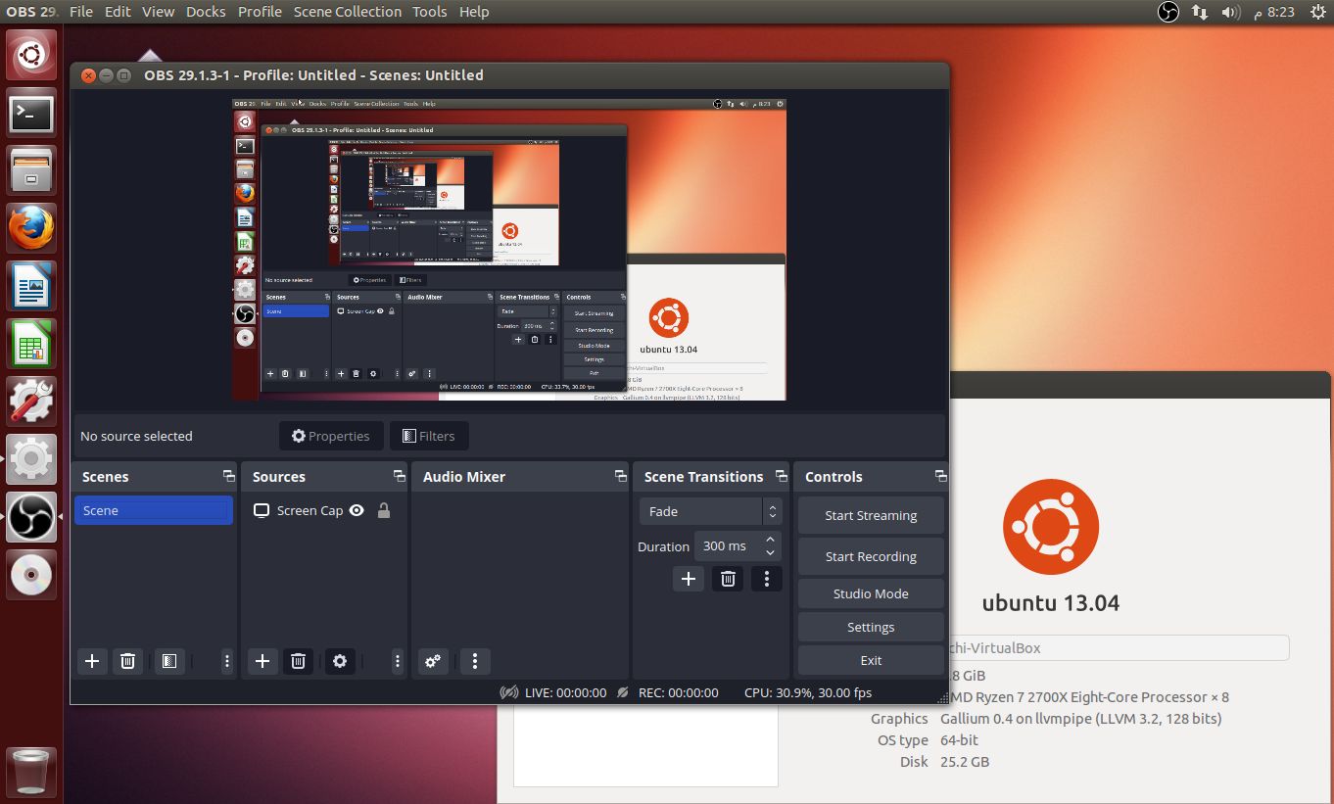Float the Sources dock
1334x804 pixels.
tap(399, 476)
